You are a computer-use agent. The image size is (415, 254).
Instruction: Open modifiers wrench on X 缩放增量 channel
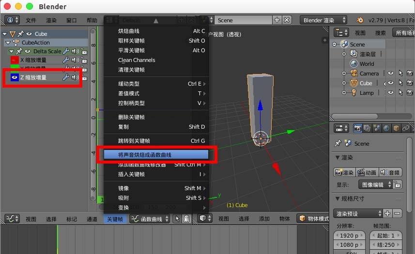point(66,60)
